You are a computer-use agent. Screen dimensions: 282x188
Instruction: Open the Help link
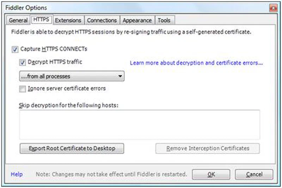[17, 174]
